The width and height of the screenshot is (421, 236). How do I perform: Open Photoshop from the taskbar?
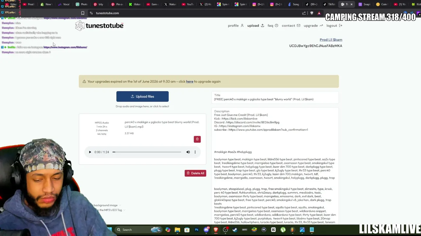[x=197, y=230]
